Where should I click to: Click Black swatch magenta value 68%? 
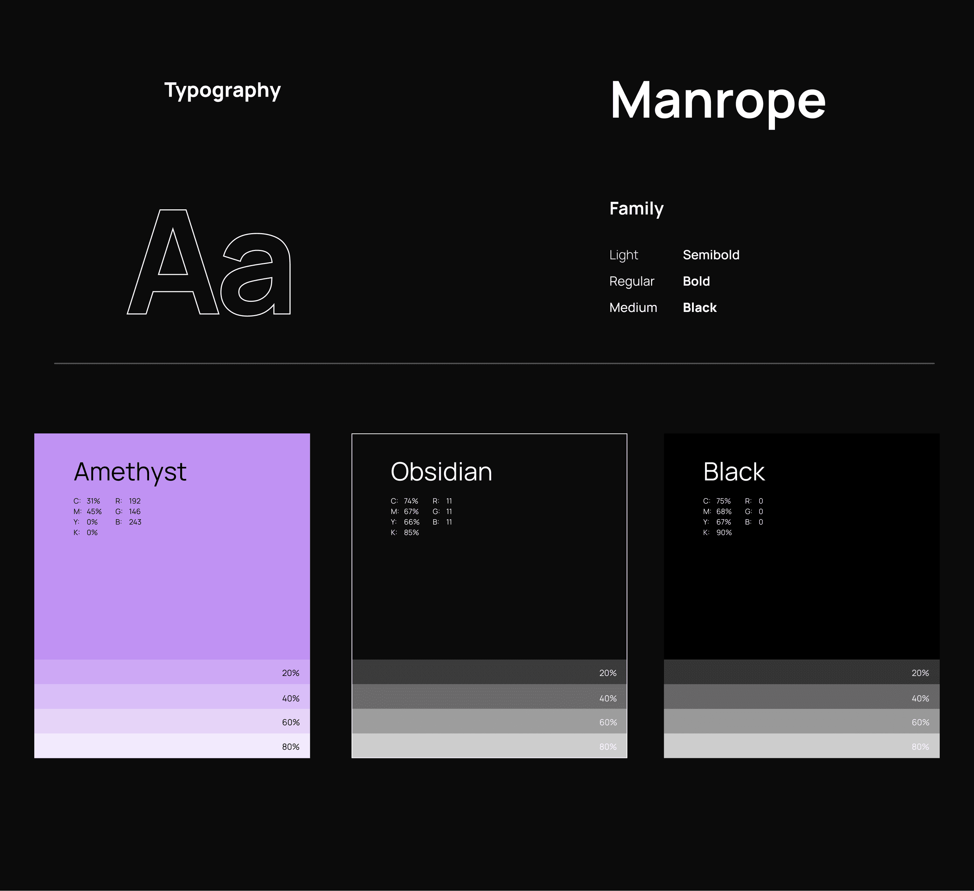coord(724,511)
